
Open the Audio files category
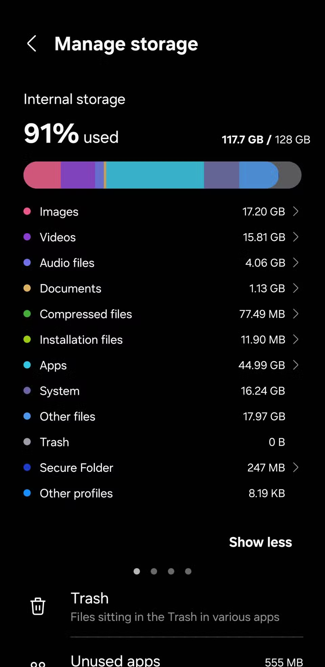coord(67,263)
